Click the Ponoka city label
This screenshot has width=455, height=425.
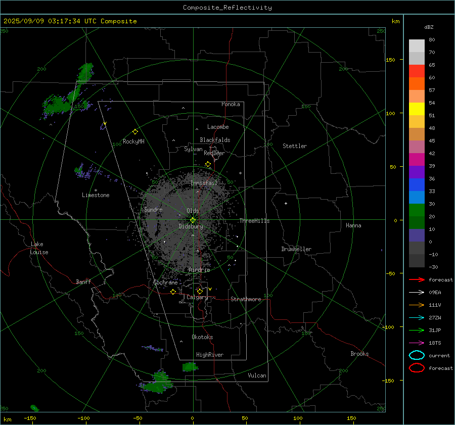click(231, 104)
